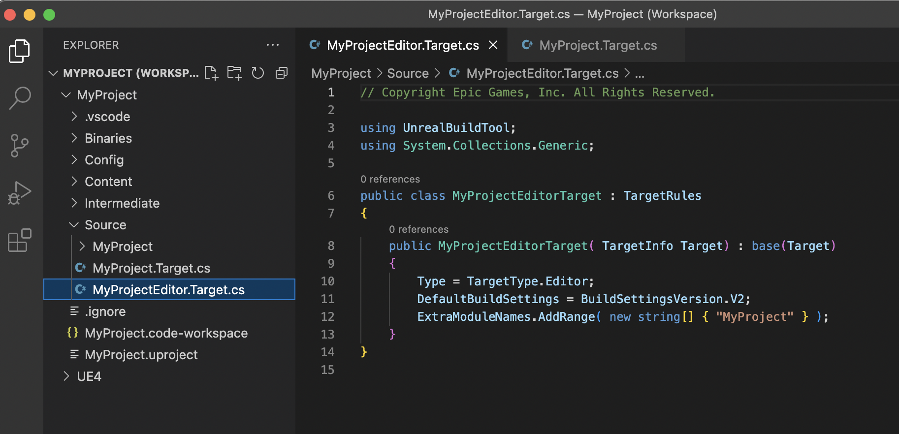Image resolution: width=899 pixels, height=434 pixels.
Task: Click the copyright comment on line 1
Action: [537, 93]
